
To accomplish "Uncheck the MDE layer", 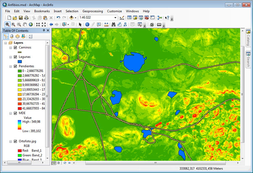I will click(x=16, y=113).
